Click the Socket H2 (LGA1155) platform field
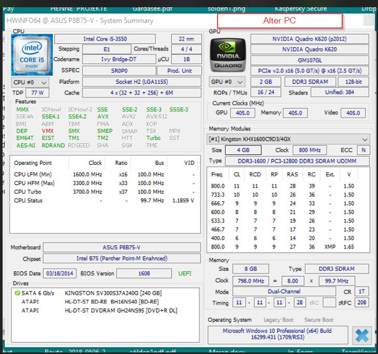The width and height of the screenshot is (378, 354). [x=142, y=82]
